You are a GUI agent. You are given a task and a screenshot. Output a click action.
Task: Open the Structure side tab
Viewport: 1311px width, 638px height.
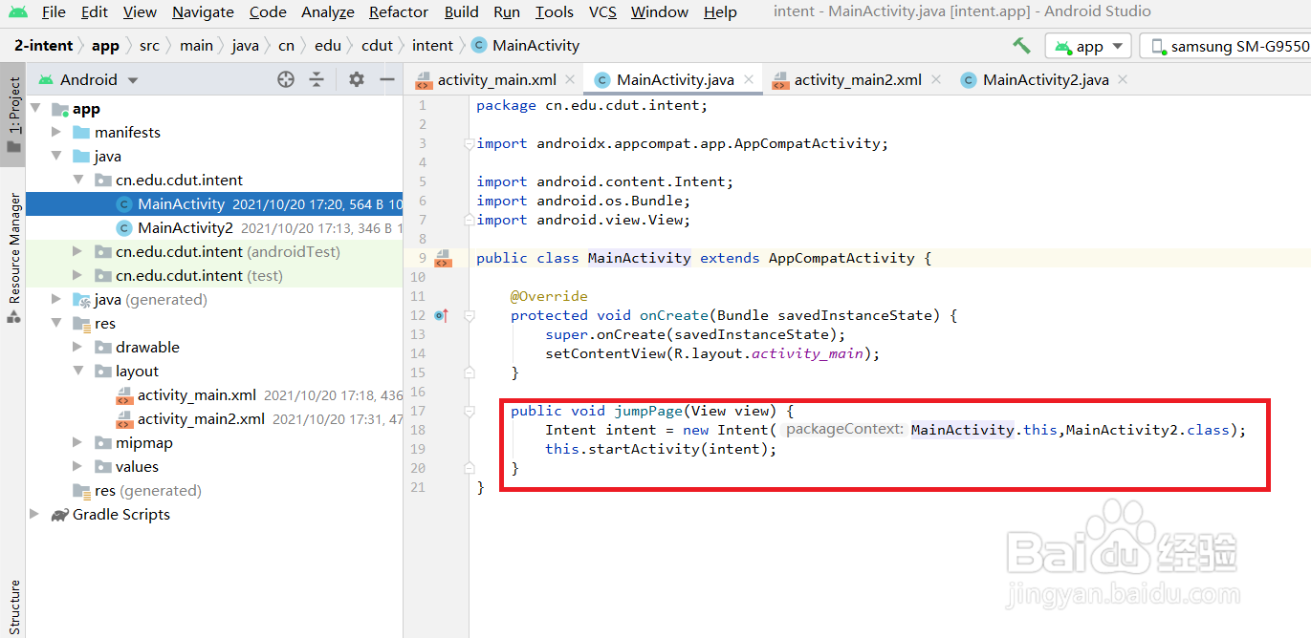coord(13,606)
